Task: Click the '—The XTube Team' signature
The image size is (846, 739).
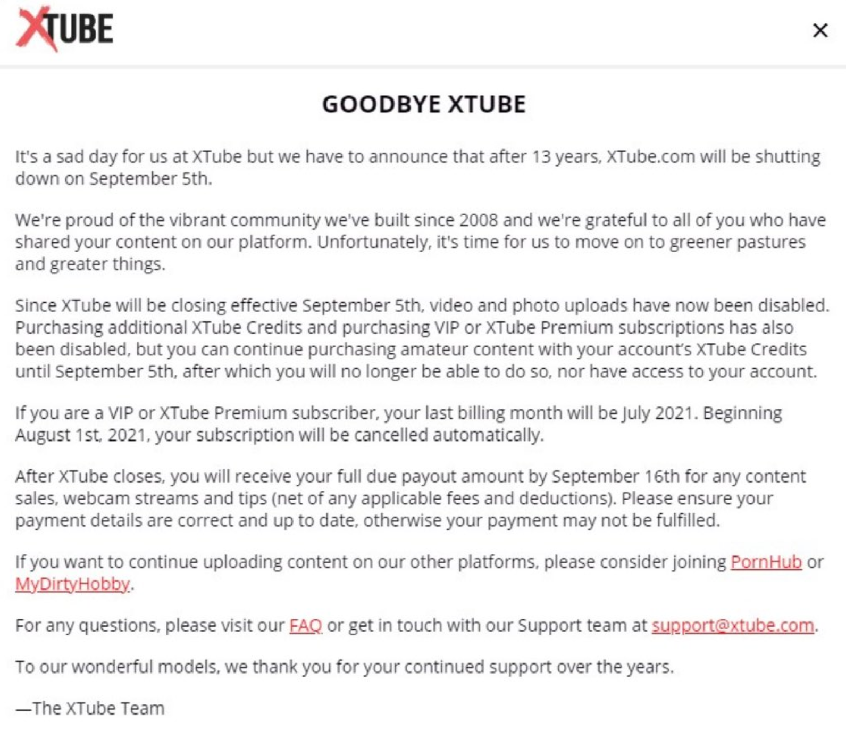Action: point(90,708)
